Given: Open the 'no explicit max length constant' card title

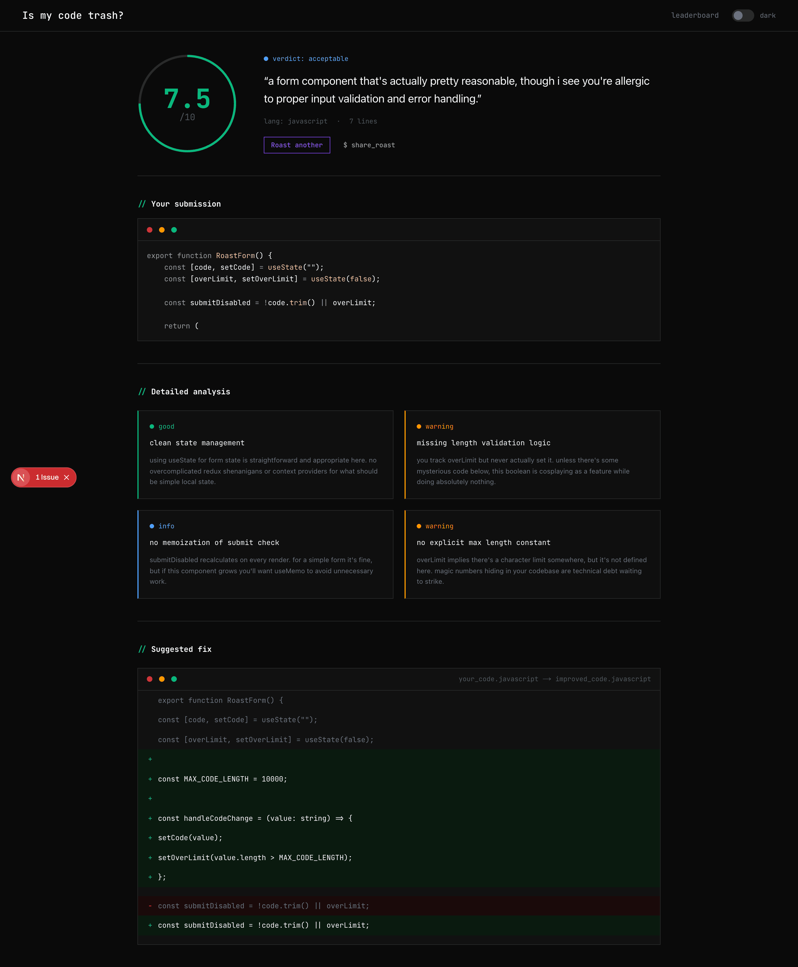Looking at the screenshot, I should pyautogui.click(x=484, y=542).
